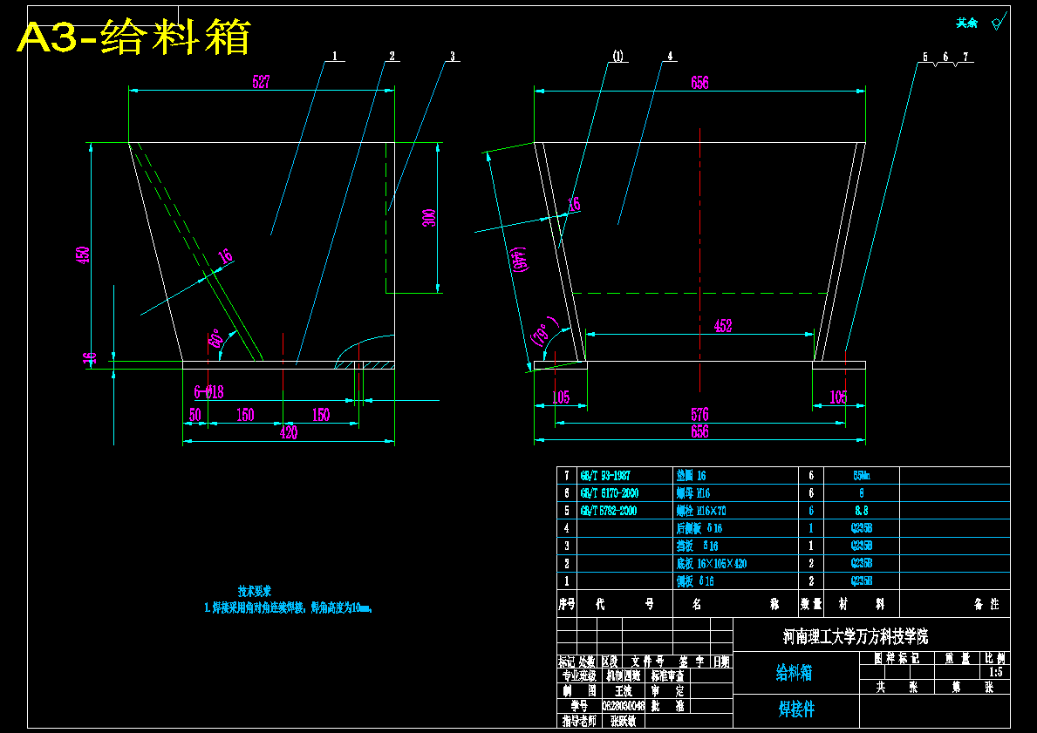Select the 527 top width dimension

click(262, 82)
